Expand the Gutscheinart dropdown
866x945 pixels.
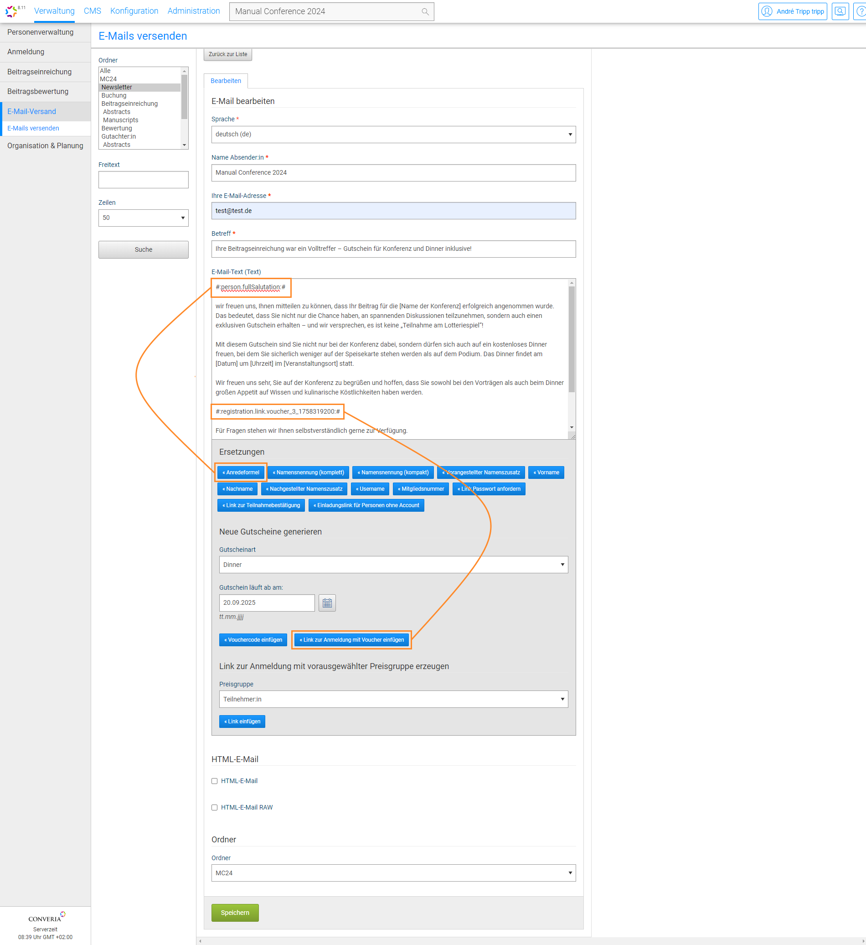click(x=393, y=565)
